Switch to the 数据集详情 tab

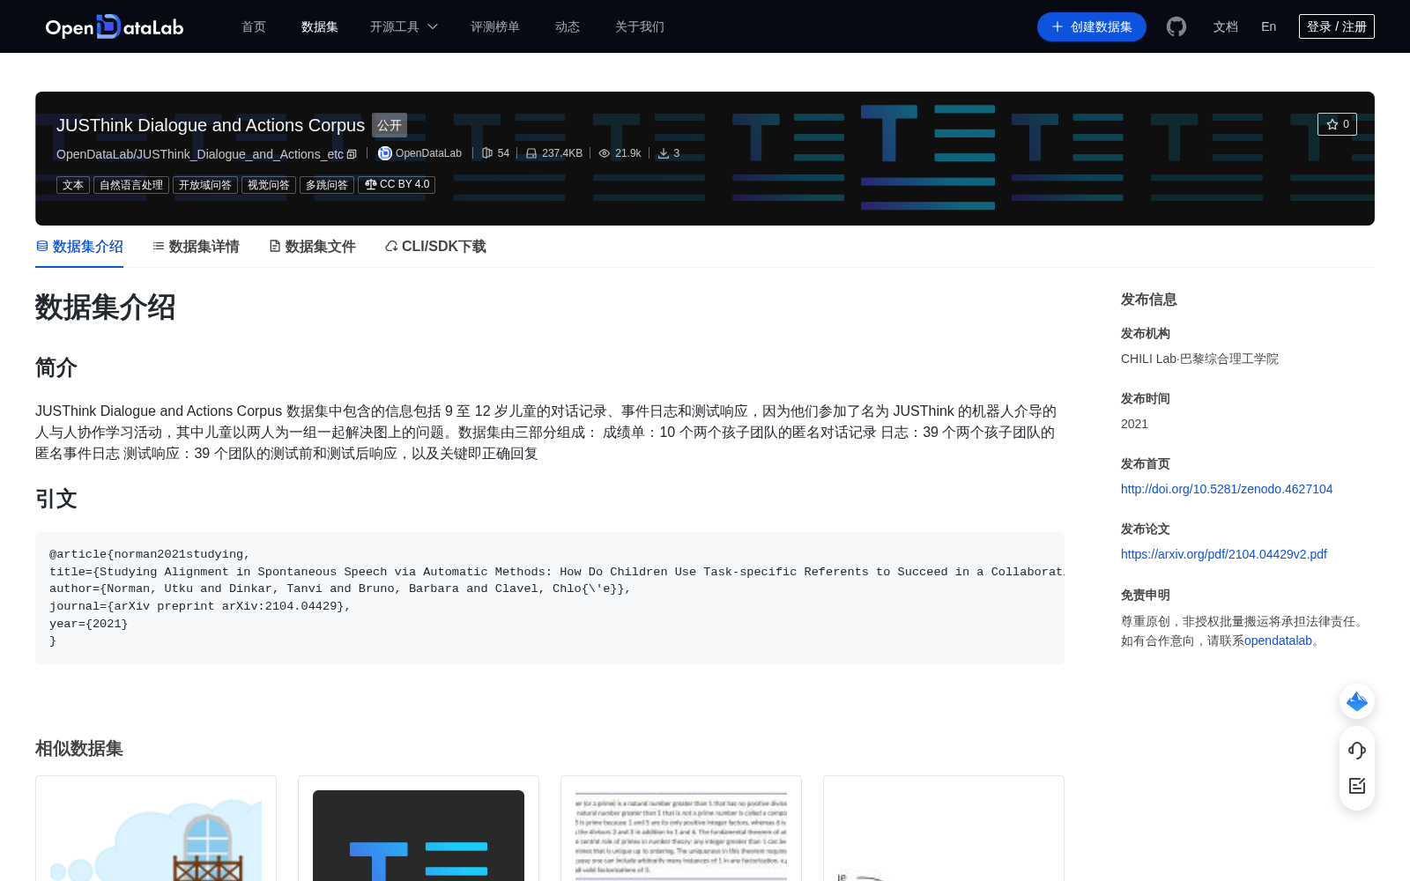[196, 247]
